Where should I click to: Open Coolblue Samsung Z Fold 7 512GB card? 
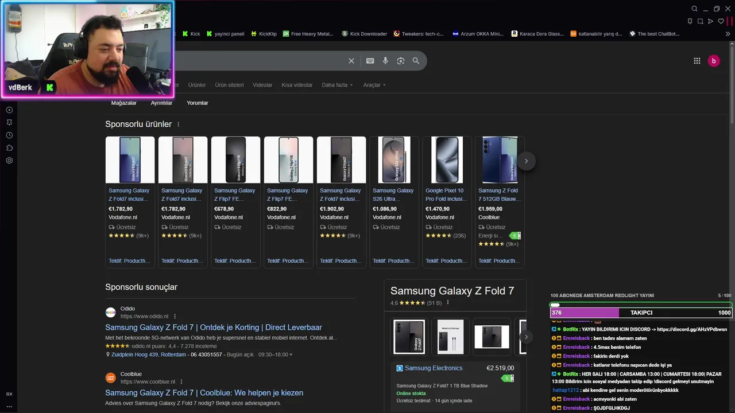coord(500,202)
